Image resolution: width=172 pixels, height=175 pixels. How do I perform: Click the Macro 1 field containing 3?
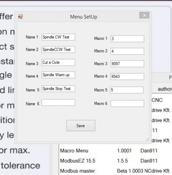click(127, 39)
